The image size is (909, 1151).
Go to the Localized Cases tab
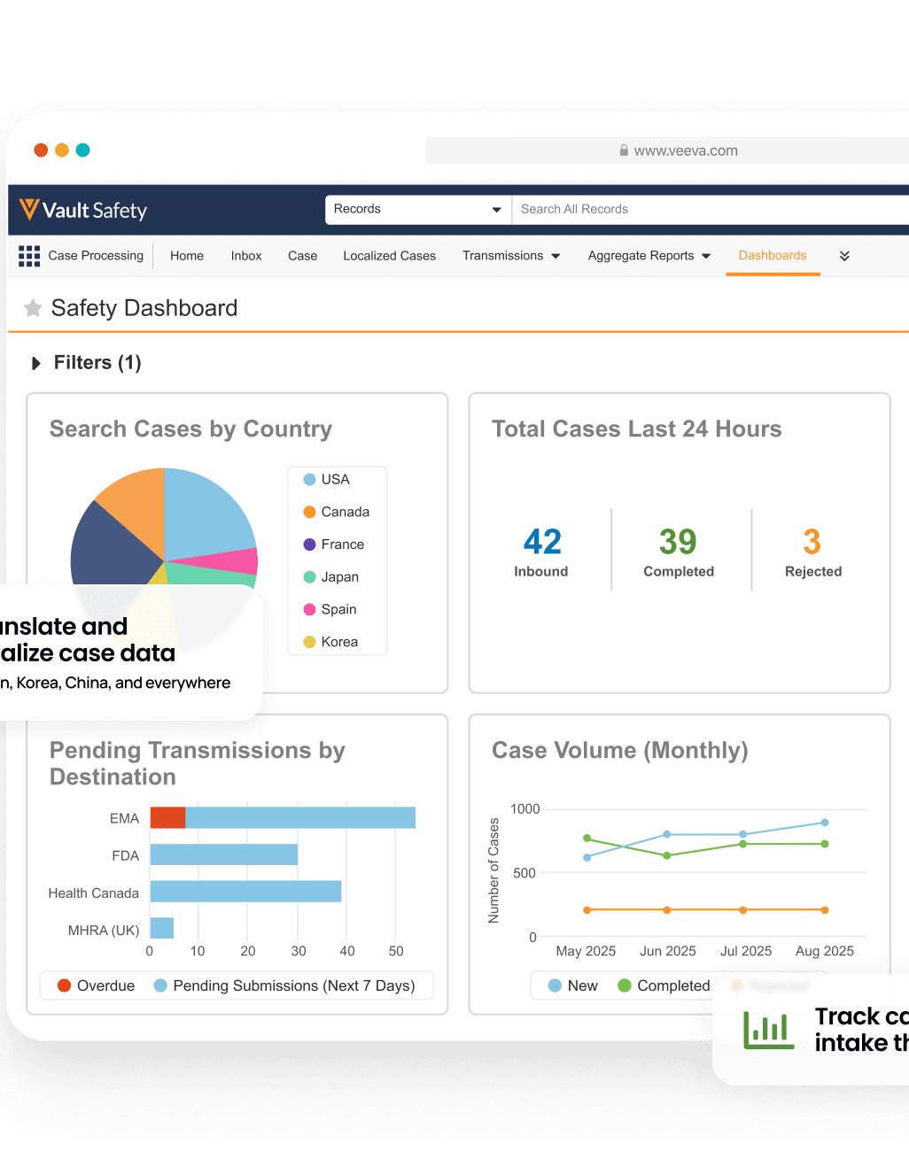point(389,256)
